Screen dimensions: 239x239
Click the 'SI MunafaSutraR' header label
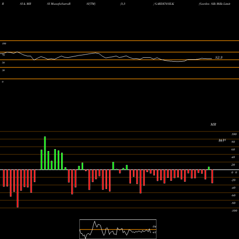(59, 4)
